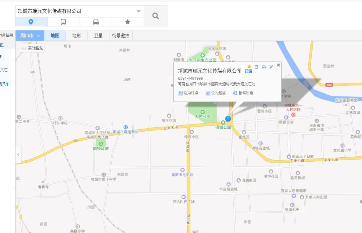
Task: Open the star favorites tab under search box
Action: (x=128, y=22)
